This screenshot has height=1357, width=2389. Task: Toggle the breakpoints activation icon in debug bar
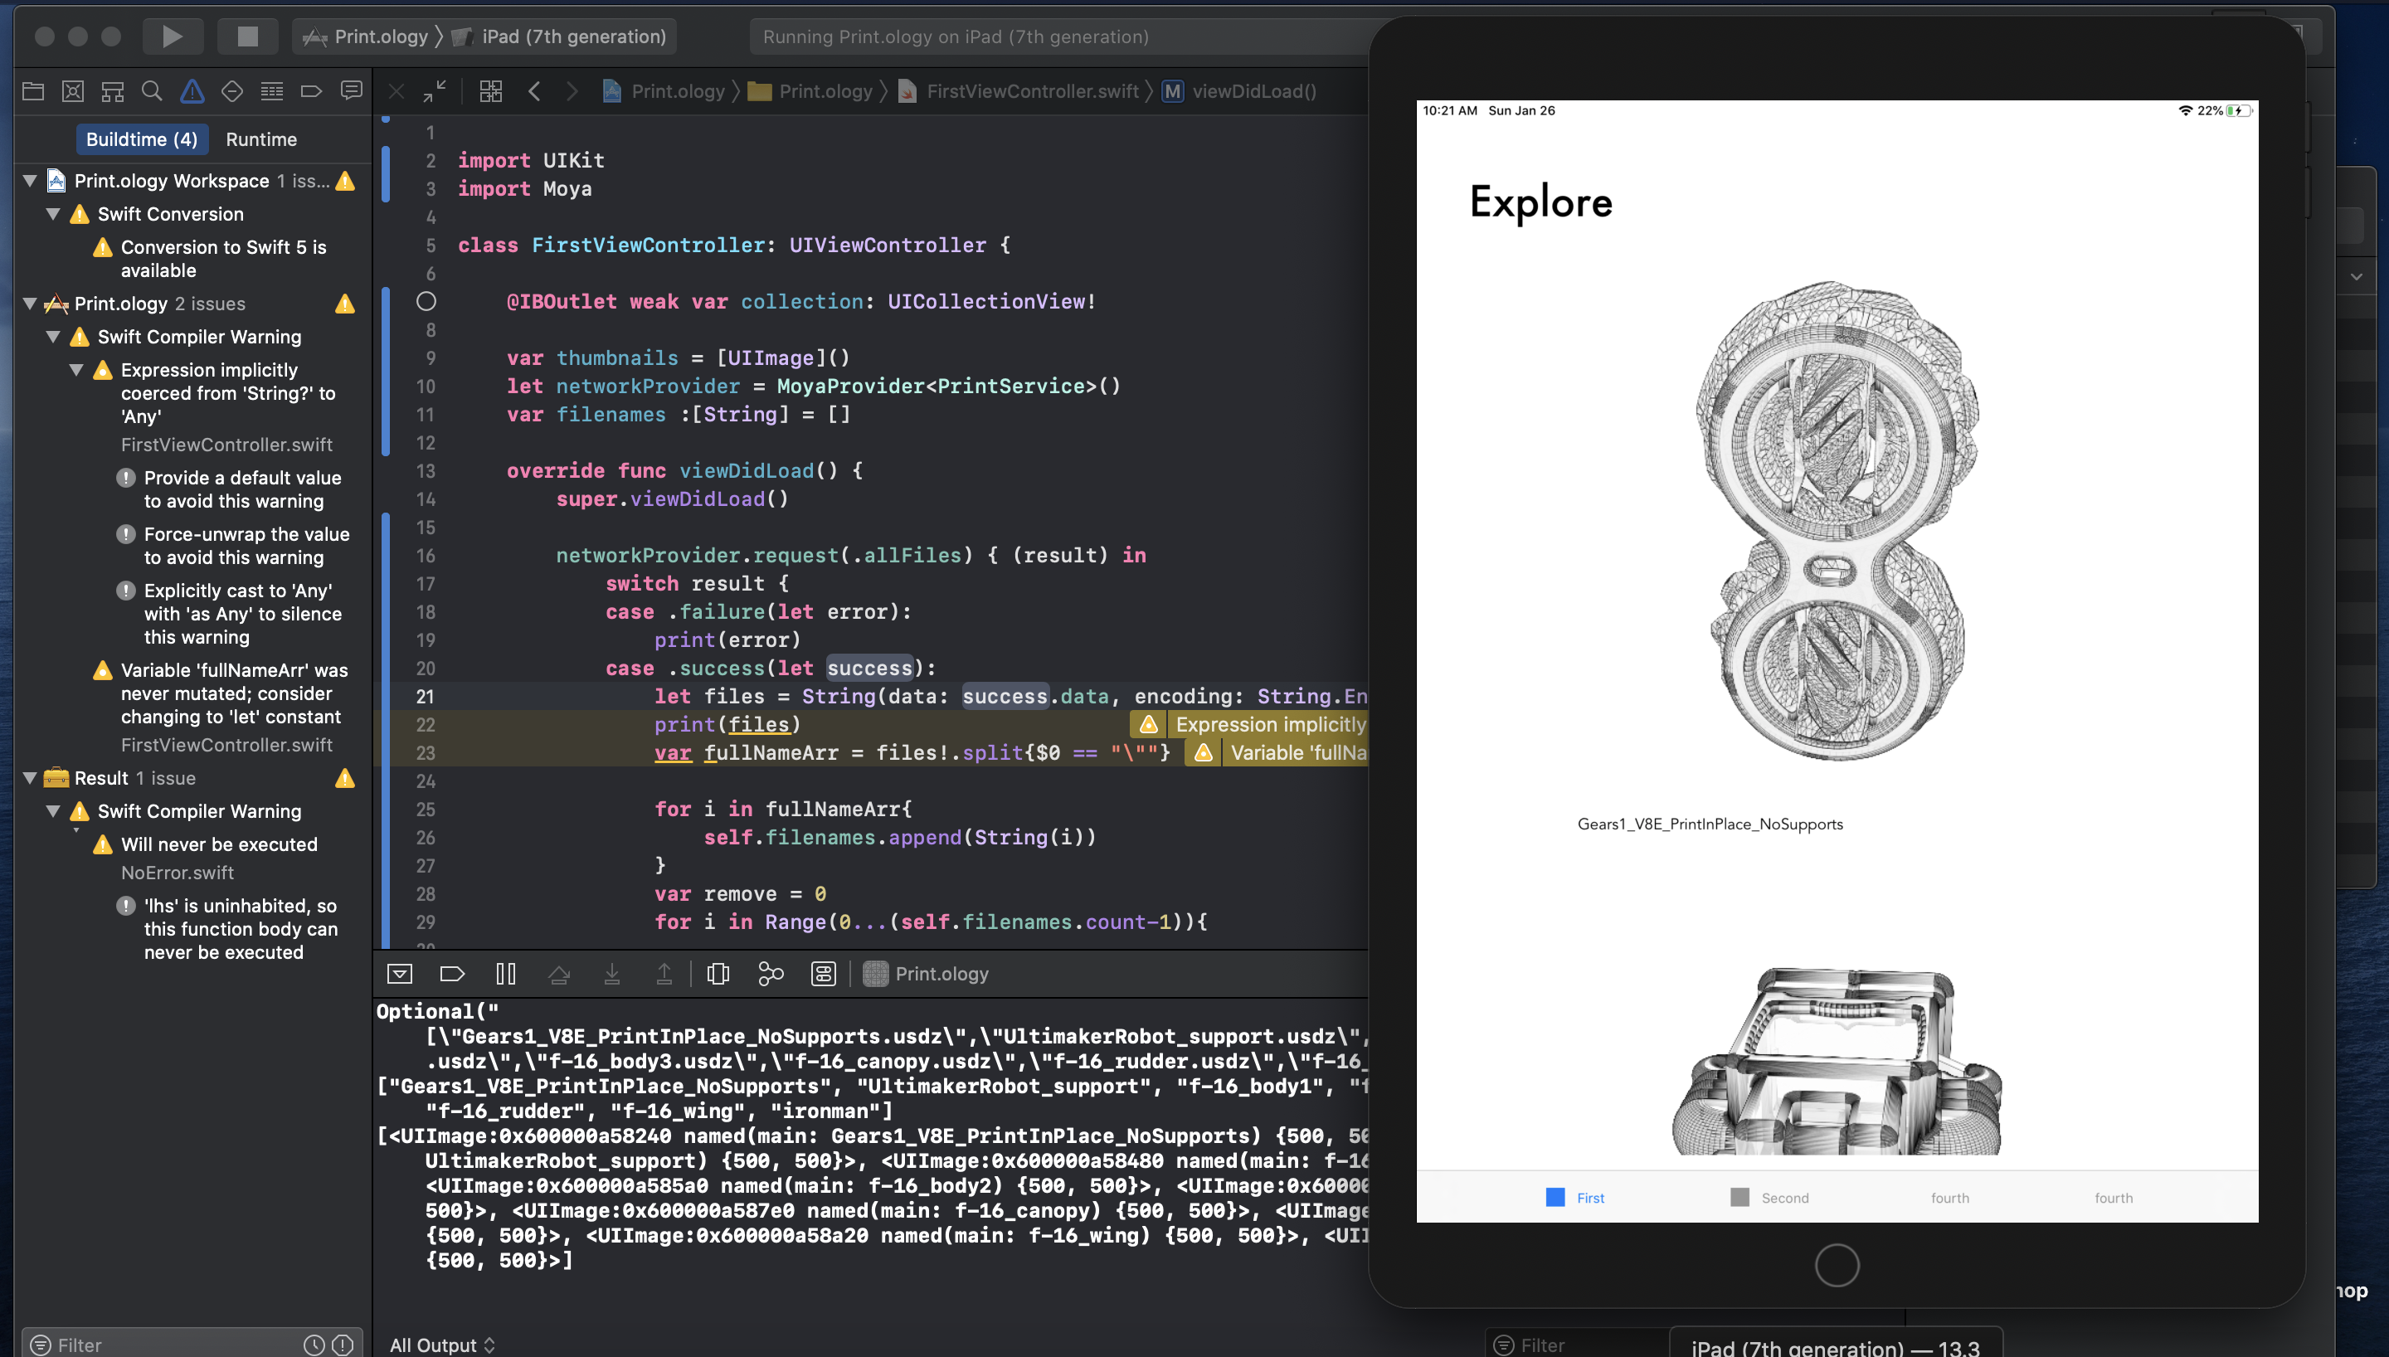(x=452, y=974)
